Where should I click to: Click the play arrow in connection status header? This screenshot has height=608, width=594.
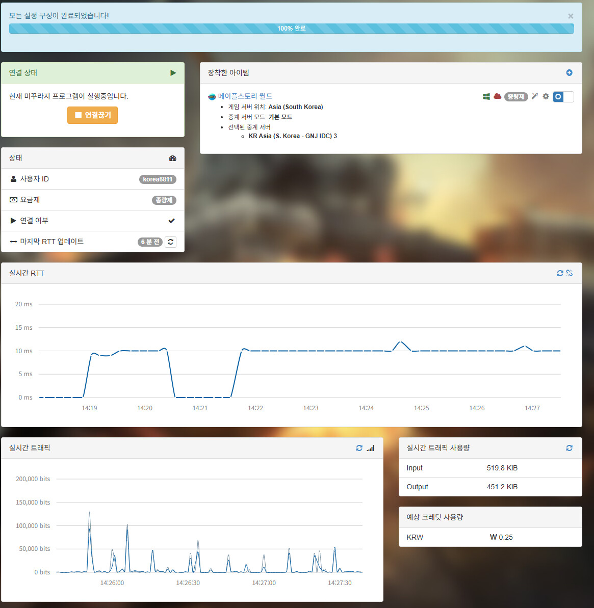tap(173, 73)
